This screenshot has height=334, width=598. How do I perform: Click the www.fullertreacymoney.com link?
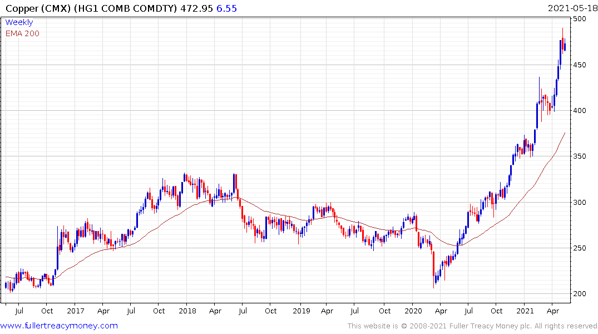[x=59, y=326]
